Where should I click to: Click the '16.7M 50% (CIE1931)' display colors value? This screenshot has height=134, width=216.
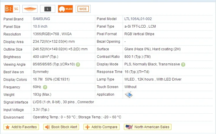[51, 79]
